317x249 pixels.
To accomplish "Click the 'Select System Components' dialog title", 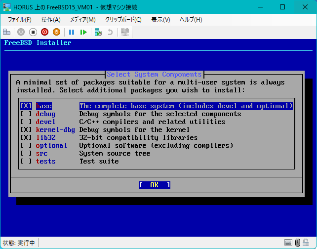I will [154, 75].
